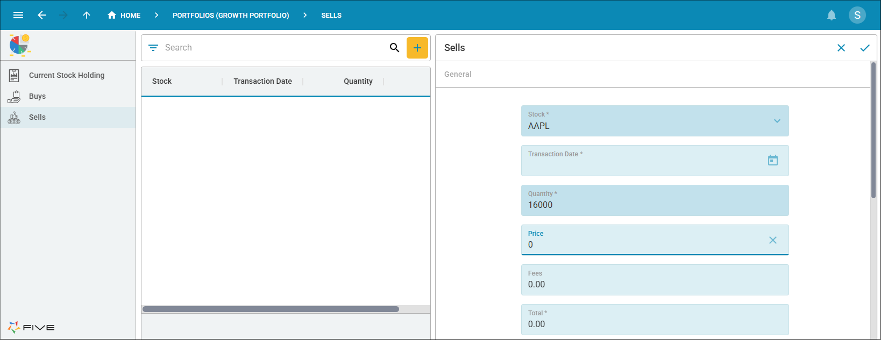Image resolution: width=881 pixels, height=340 pixels.
Task: Save the Sells form with checkmark
Action: pos(864,48)
